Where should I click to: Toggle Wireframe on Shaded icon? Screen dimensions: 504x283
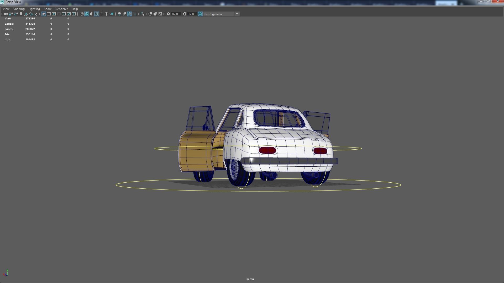(x=97, y=14)
